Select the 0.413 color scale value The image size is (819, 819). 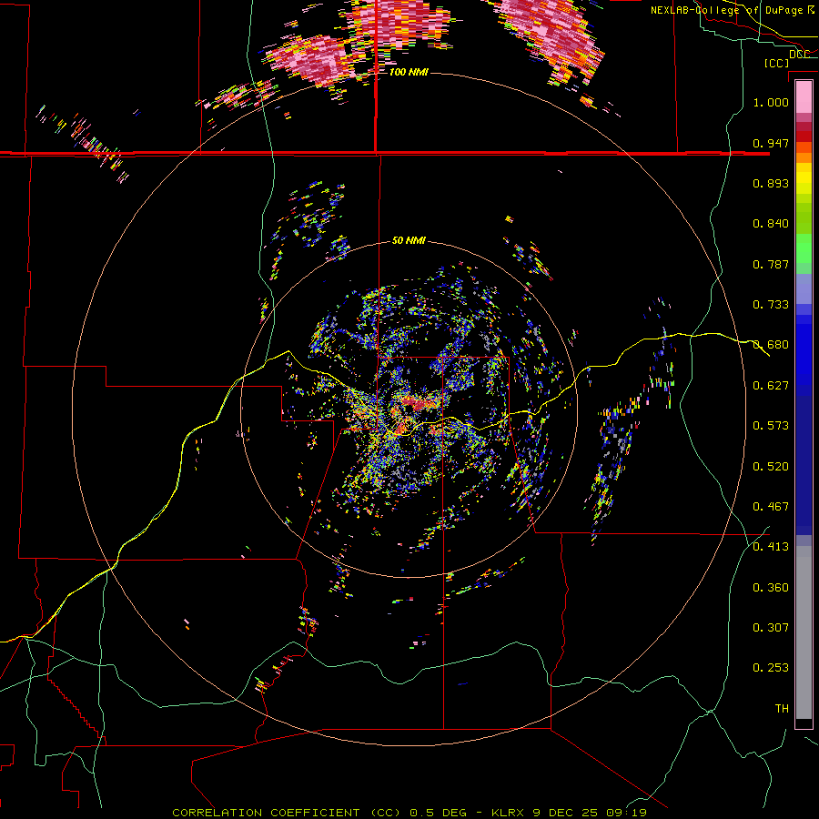[x=771, y=547]
